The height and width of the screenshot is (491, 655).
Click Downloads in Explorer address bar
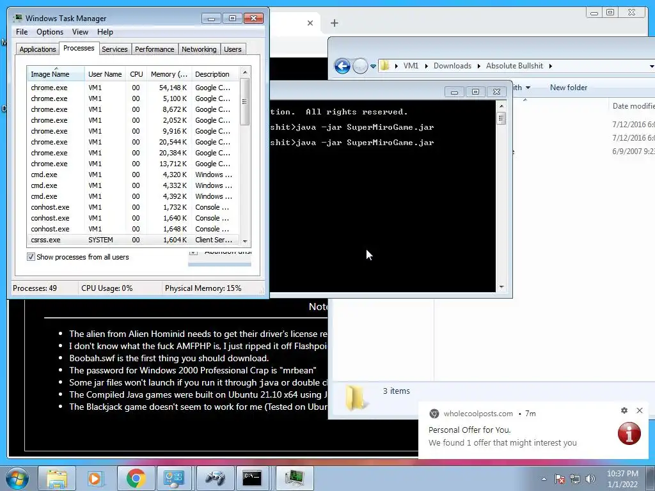pyautogui.click(x=452, y=66)
